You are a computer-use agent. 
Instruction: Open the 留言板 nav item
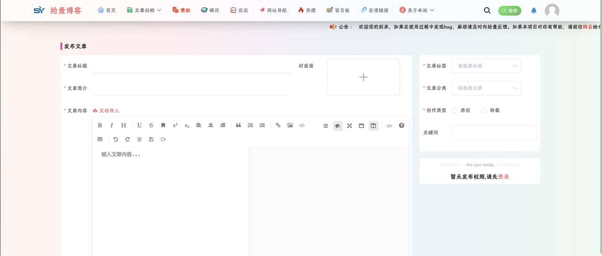[338, 10]
